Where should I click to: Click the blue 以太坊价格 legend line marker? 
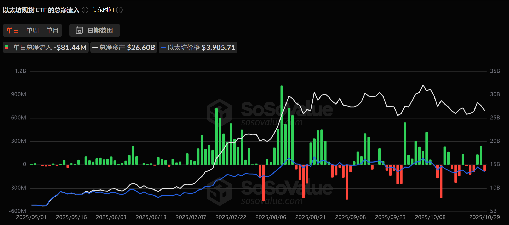click(x=163, y=47)
